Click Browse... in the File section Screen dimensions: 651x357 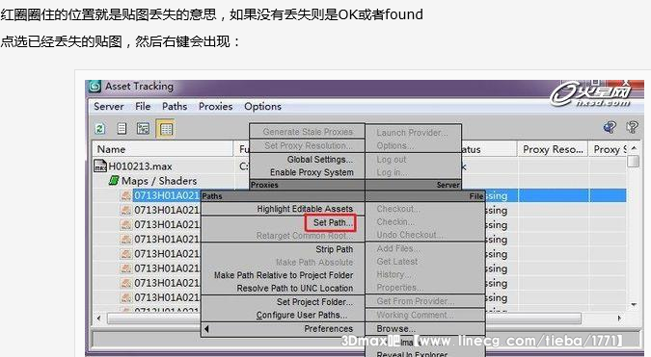click(395, 329)
